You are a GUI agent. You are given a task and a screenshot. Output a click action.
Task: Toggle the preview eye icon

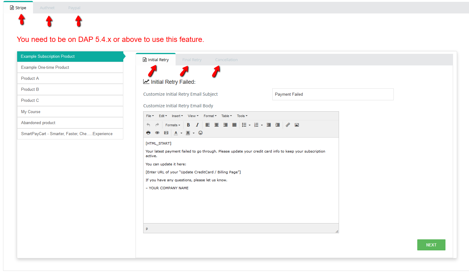pos(157,133)
